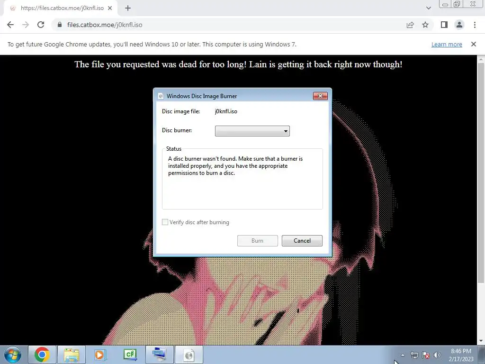Click the address bar URL field
This screenshot has height=364, width=485.
229,25
